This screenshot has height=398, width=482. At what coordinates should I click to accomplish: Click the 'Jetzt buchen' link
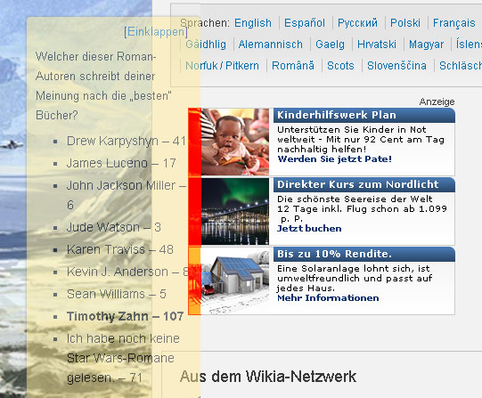coord(309,229)
